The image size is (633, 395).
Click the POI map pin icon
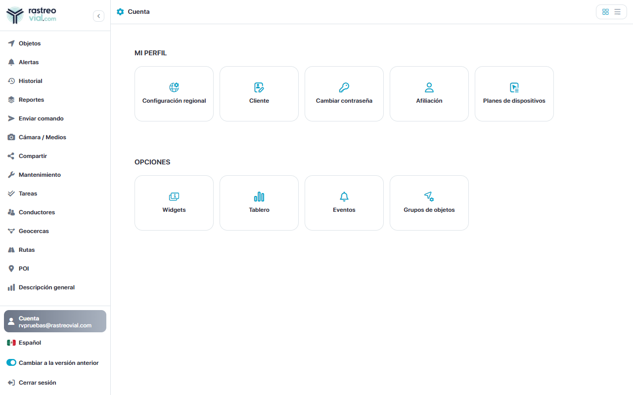pyautogui.click(x=11, y=269)
